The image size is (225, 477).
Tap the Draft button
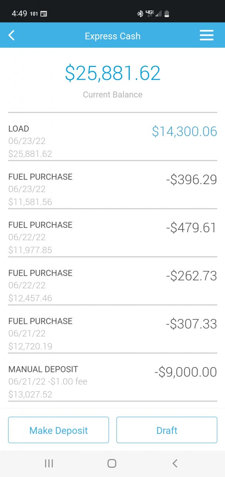coord(167,430)
